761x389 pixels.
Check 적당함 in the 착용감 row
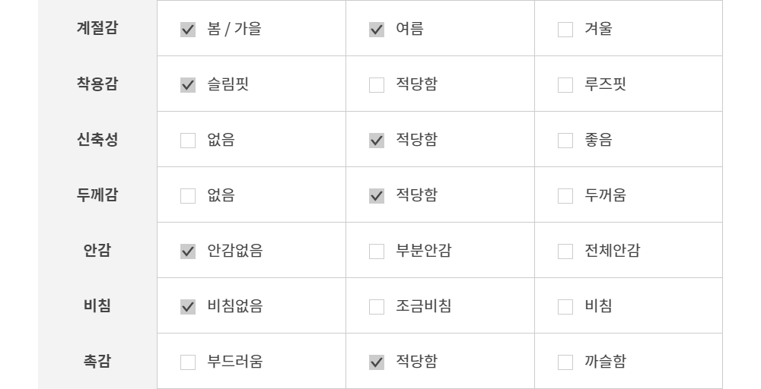(x=377, y=85)
